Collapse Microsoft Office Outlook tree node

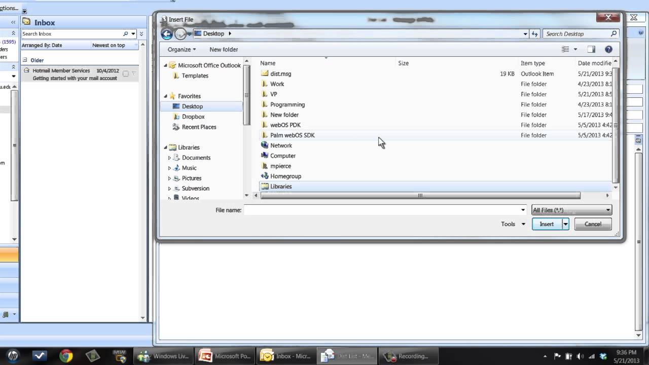tap(165, 65)
